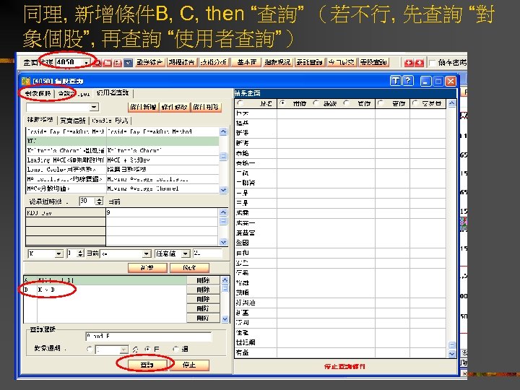Open the 基本面 toolbar button
The height and width of the screenshot is (390, 520).
click(247, 62)
